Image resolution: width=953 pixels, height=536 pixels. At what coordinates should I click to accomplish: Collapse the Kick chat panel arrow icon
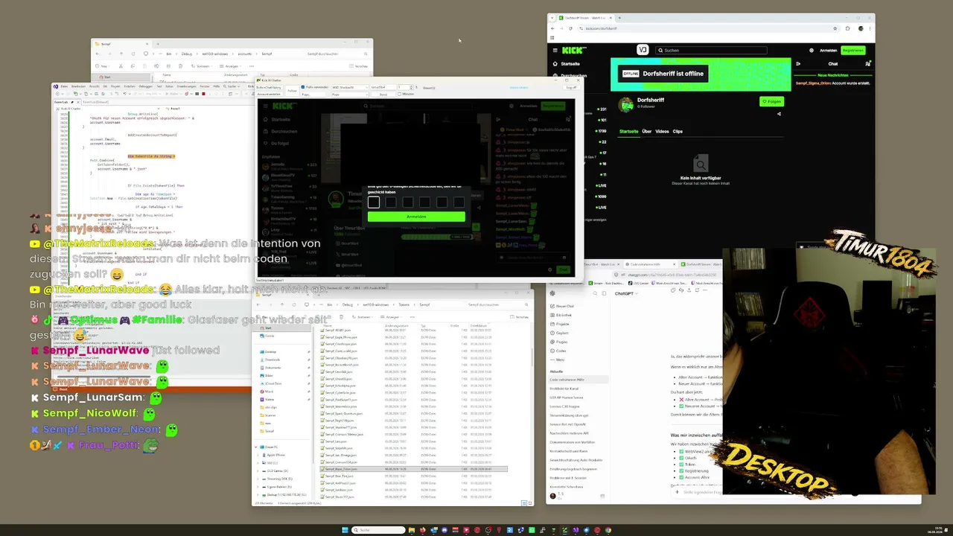pyautogui.click(x=798, y=64)
